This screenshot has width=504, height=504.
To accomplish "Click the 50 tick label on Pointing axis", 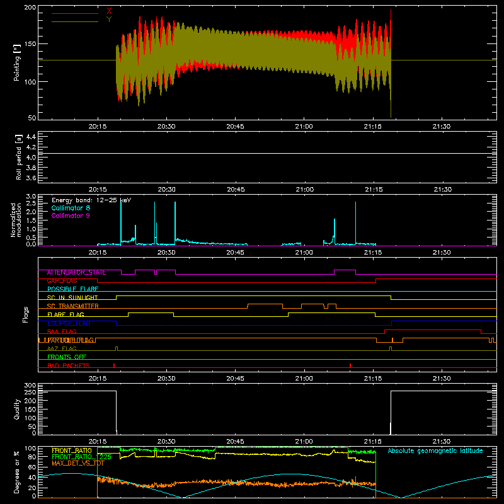I will pos(32,118).
